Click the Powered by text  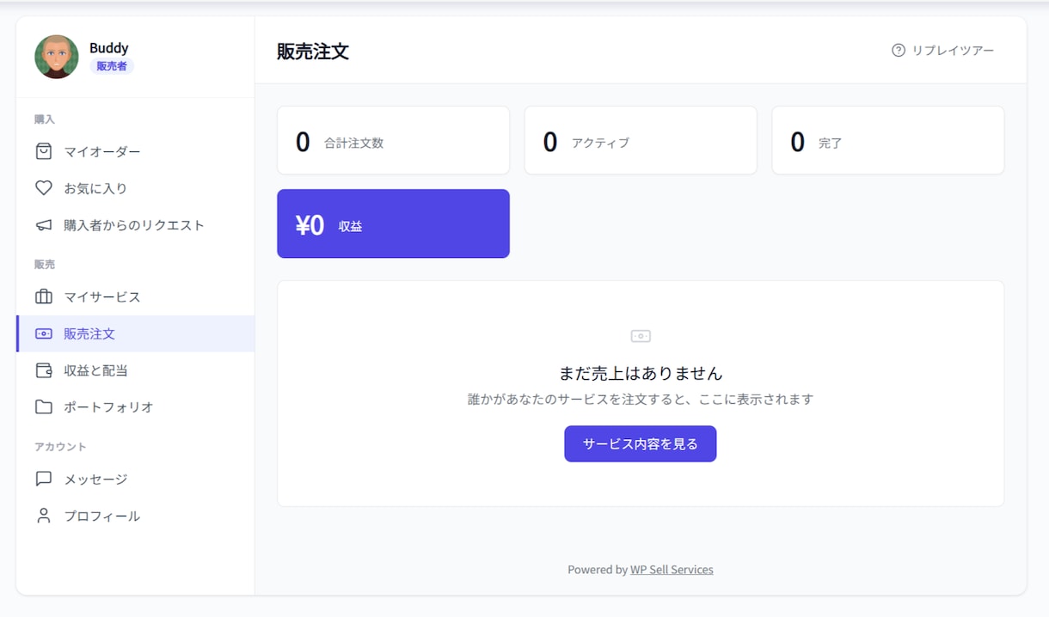(x=598, y=570)
